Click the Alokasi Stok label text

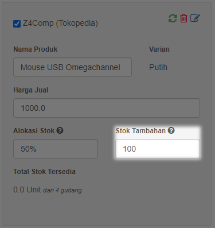click(x=34, y=131)
